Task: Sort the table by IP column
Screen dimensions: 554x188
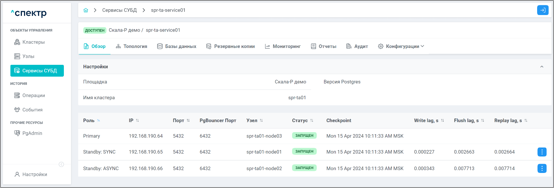Action: pyautogui.click(x=137, y=121)
